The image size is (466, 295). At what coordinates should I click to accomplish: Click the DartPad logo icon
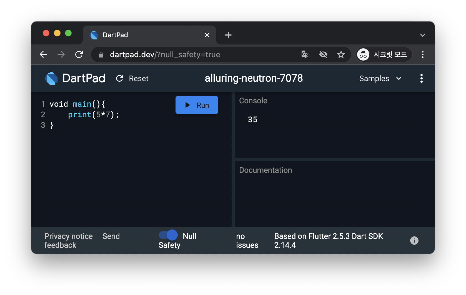tap(51, 78)
